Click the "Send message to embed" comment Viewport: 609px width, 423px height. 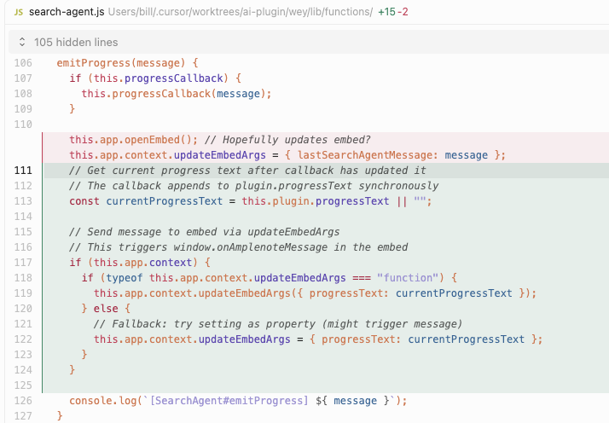click(x=204, y=232)
